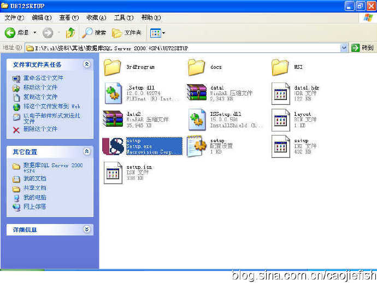Image resolution: width=377 pixels, height=283 pixels.
Task: Open the Edit menu
Action: [x=42, y=17]
